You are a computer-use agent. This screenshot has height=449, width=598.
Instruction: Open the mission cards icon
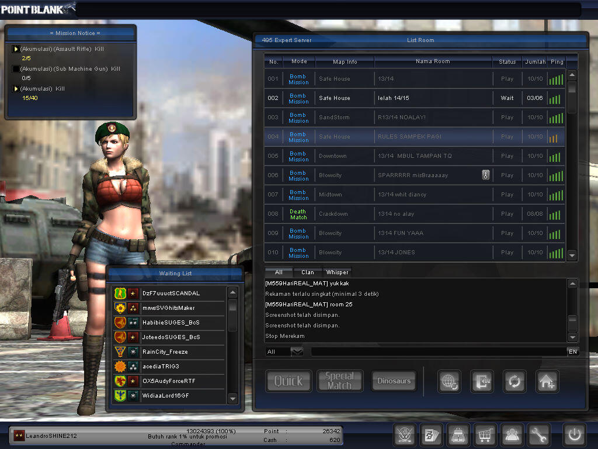point(432,434)
